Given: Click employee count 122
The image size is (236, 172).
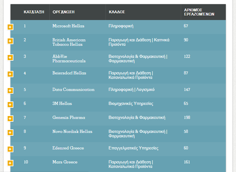Looking at the screenshot, I should (187, 57).
